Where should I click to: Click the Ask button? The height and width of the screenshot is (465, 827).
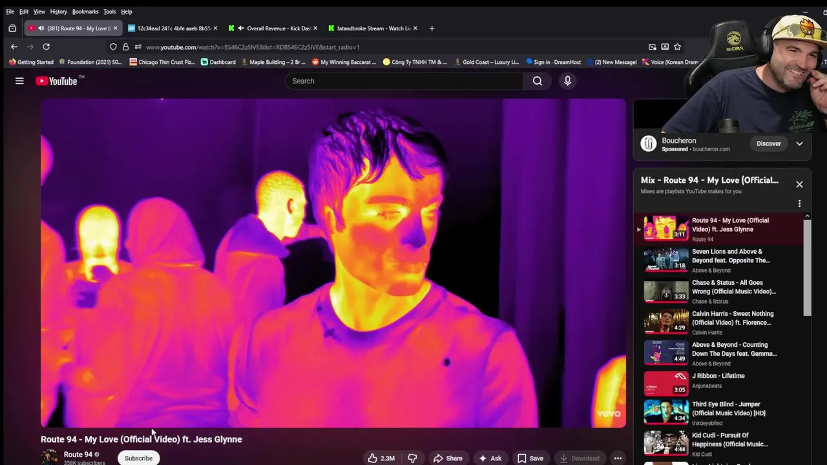[490, 458]
